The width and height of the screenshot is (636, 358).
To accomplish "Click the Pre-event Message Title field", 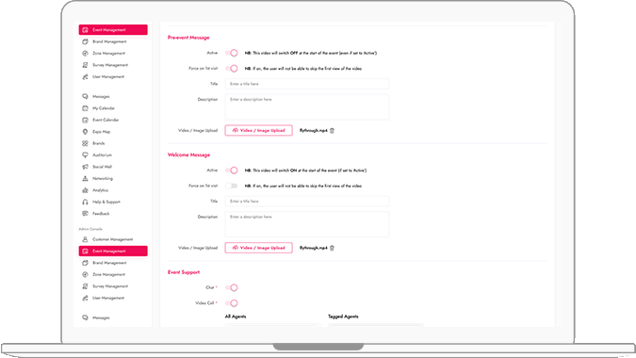I will (x=307, y=84).
